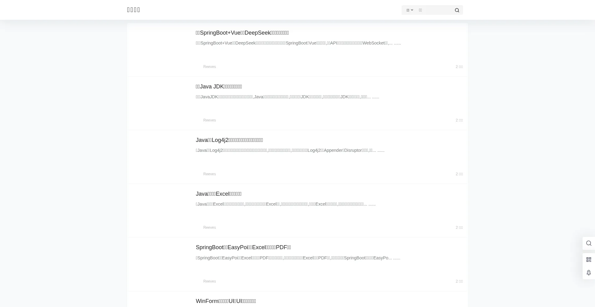Click the bell notification icon in the floating sidebar
The image size is (595, 307).
(x=588, y=273)
